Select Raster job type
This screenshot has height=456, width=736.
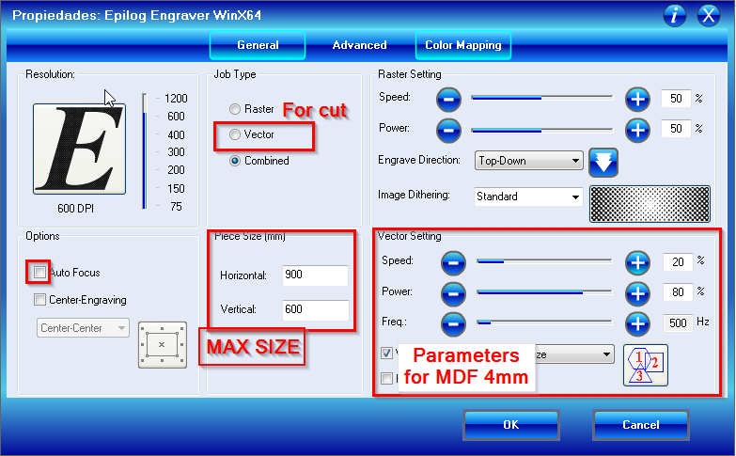(x=235, y=109)
